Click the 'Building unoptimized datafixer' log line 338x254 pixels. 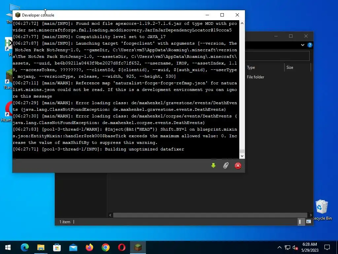tap(98, 149)
